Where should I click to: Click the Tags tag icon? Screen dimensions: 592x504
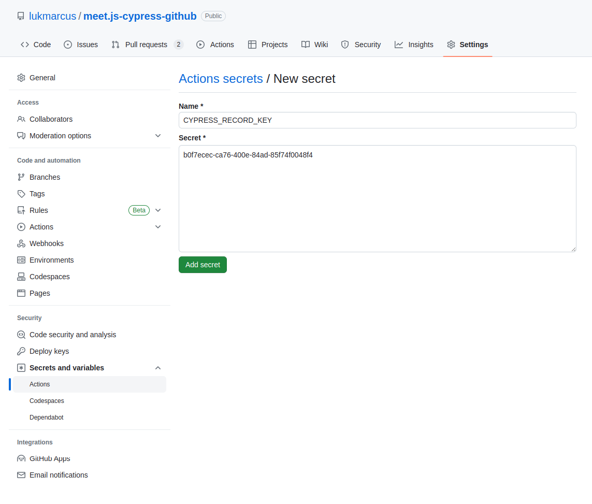click(21, 194)
